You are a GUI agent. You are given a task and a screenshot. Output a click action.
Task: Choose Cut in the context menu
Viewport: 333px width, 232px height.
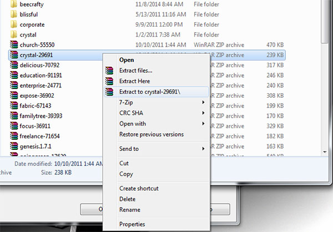point(157,163)
